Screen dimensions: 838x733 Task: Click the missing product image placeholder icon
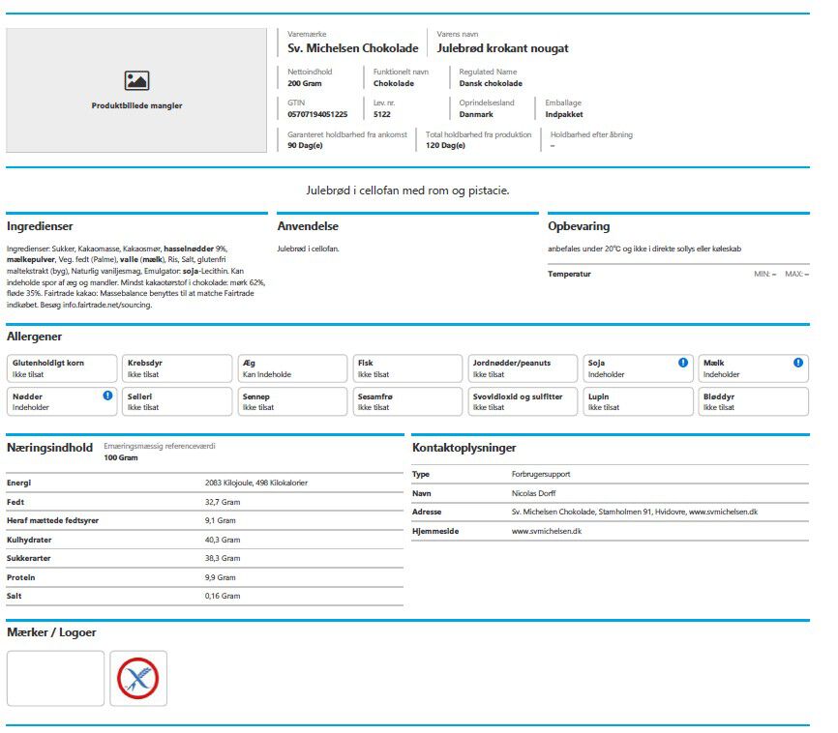coord(136,80)
